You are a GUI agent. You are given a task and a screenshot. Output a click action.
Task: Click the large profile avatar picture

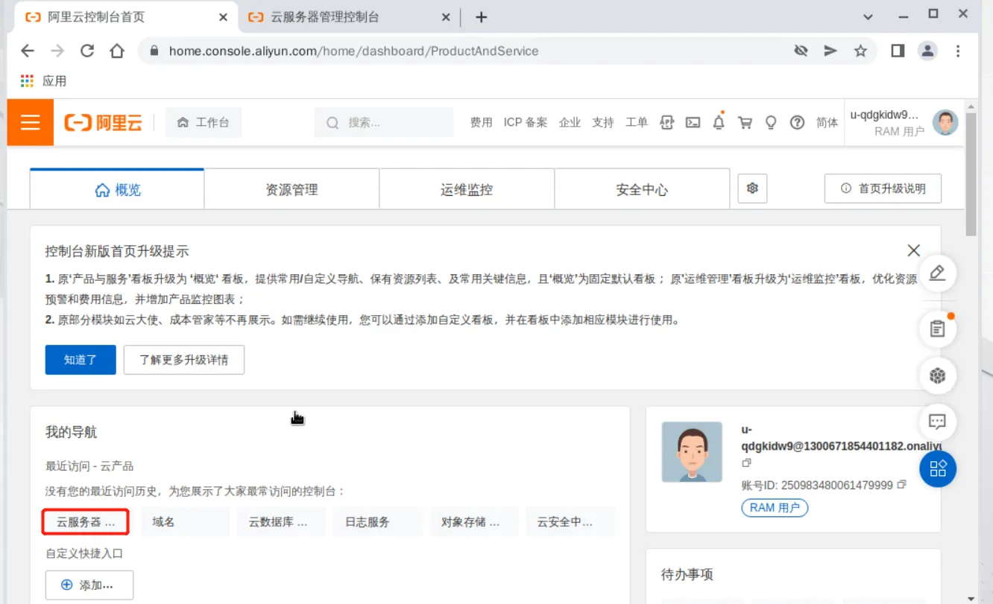(x=692, y=452)
